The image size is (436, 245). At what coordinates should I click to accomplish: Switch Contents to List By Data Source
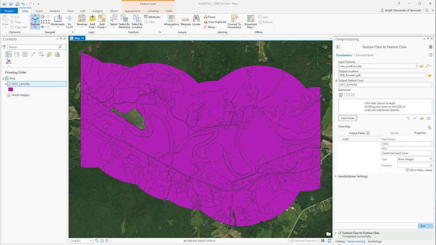[x=17, y=54]
